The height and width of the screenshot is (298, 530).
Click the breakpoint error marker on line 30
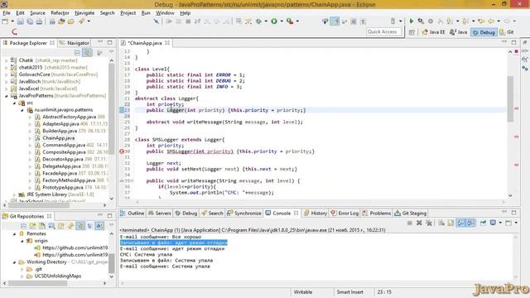[122, 151]
